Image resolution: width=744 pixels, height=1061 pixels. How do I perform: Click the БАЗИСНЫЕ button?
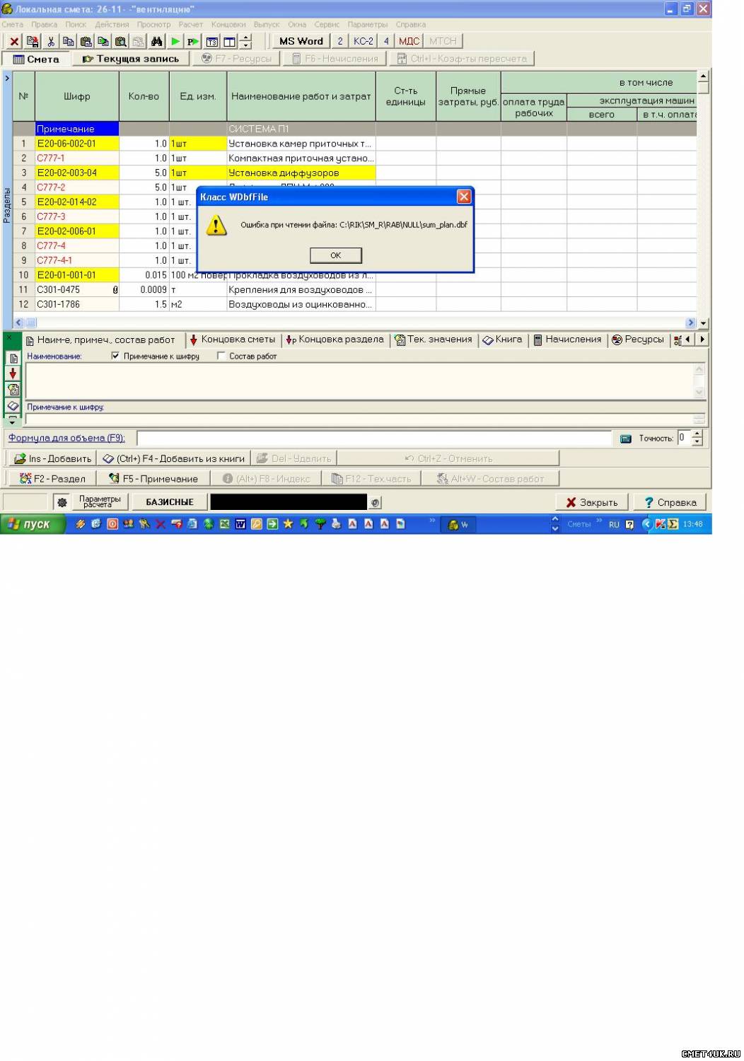coord(169,502)
